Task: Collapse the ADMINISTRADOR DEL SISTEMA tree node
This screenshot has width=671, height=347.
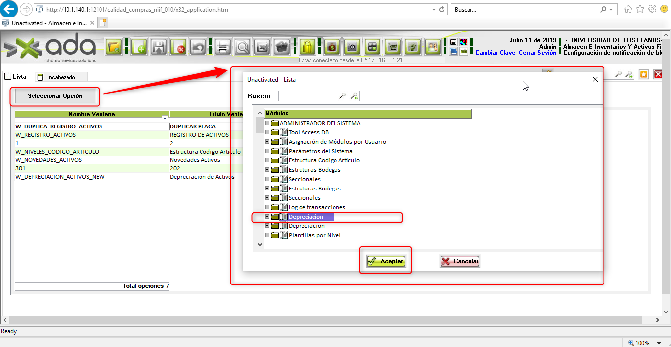Action: tap(267, 123)
